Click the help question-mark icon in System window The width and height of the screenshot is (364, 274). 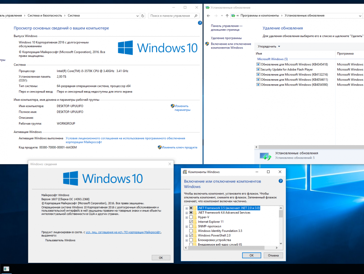coord(200,23)
